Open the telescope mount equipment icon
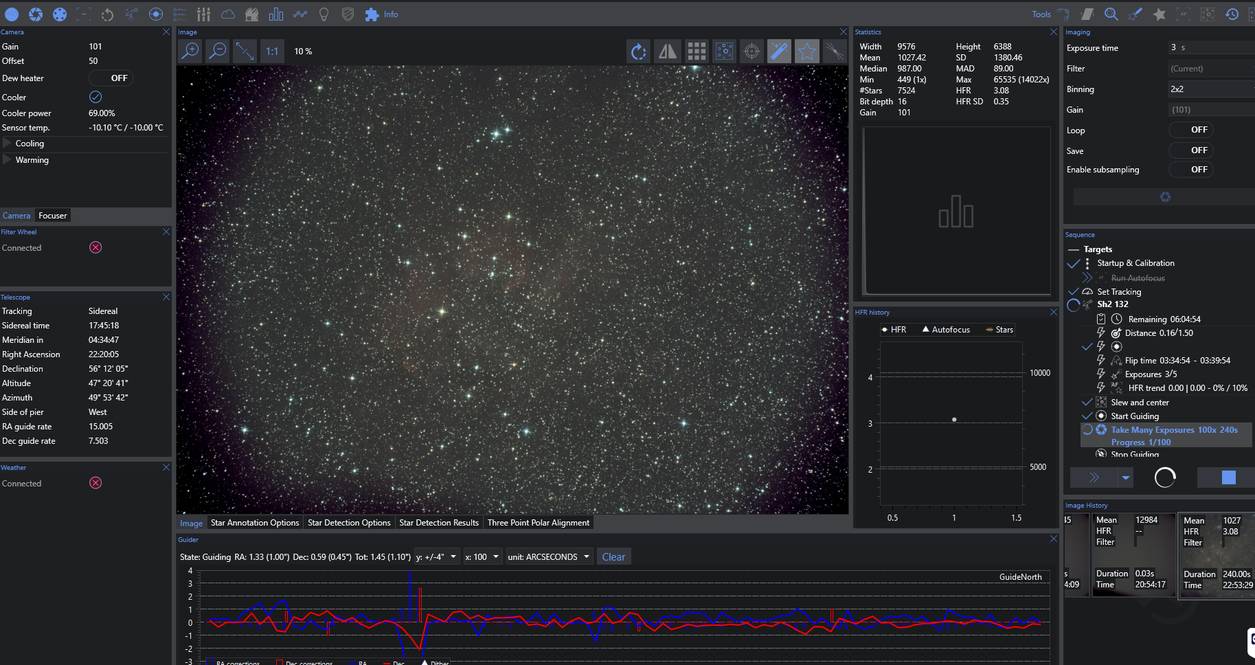Image resolution: width=1255 pixels, height=665 pixels. click(131, 14)
